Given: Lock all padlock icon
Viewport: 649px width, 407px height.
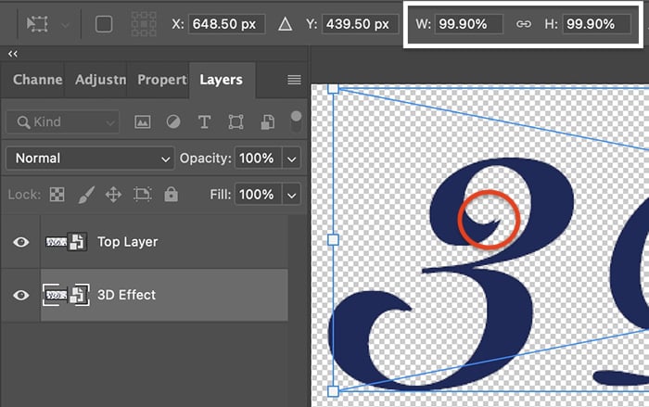Looking at the screenshot, I should coord(171,194).
